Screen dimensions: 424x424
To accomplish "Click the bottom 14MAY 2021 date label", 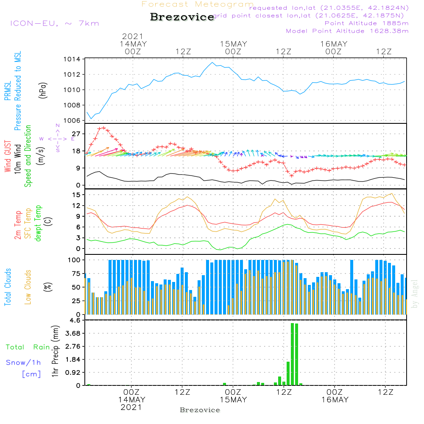I will tap(132, 404).
